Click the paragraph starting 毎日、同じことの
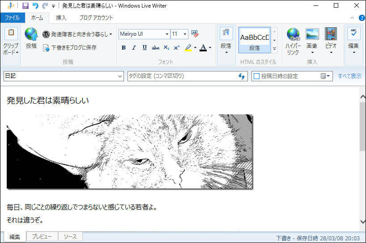366x243 pixels. pos(82,207)
